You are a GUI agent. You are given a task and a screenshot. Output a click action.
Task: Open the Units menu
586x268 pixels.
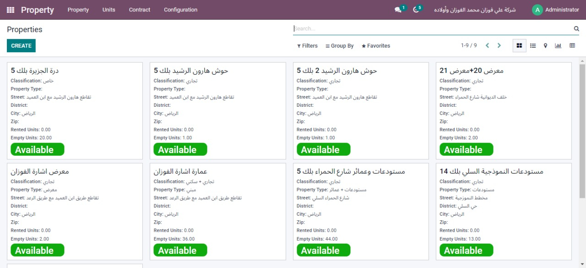click(109, 10)
